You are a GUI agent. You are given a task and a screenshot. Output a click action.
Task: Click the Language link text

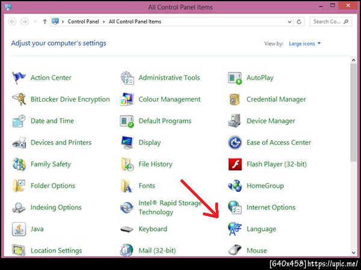[x=261, y=229]
